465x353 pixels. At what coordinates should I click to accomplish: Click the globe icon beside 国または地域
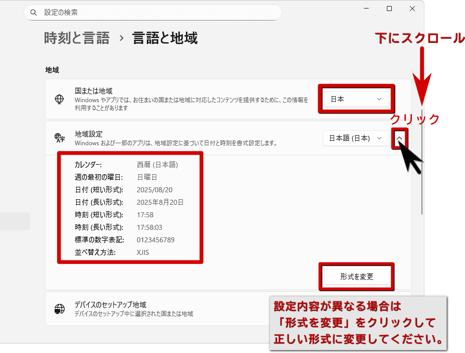pyautogui.click(x=59, y=99)
